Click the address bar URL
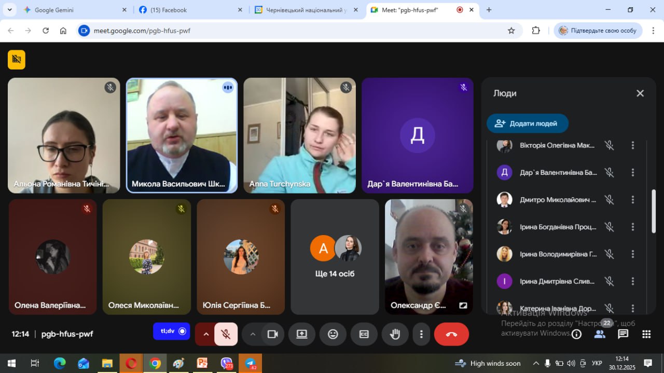Screen dimensions: 664x373 tap(142, 31)
